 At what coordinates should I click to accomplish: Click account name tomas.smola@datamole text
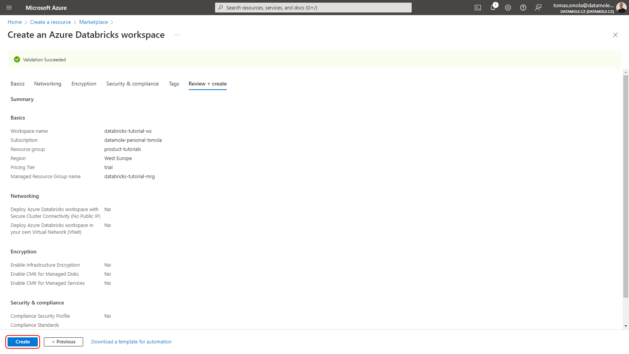pyautogui.click(x=583, y=5)
